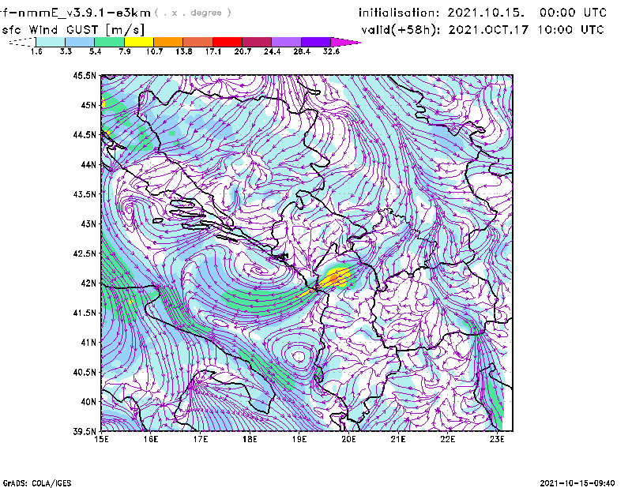Viewport: 632px width, 488px height.
Task: Click the 23E longitude label
Action: [497, 439]
